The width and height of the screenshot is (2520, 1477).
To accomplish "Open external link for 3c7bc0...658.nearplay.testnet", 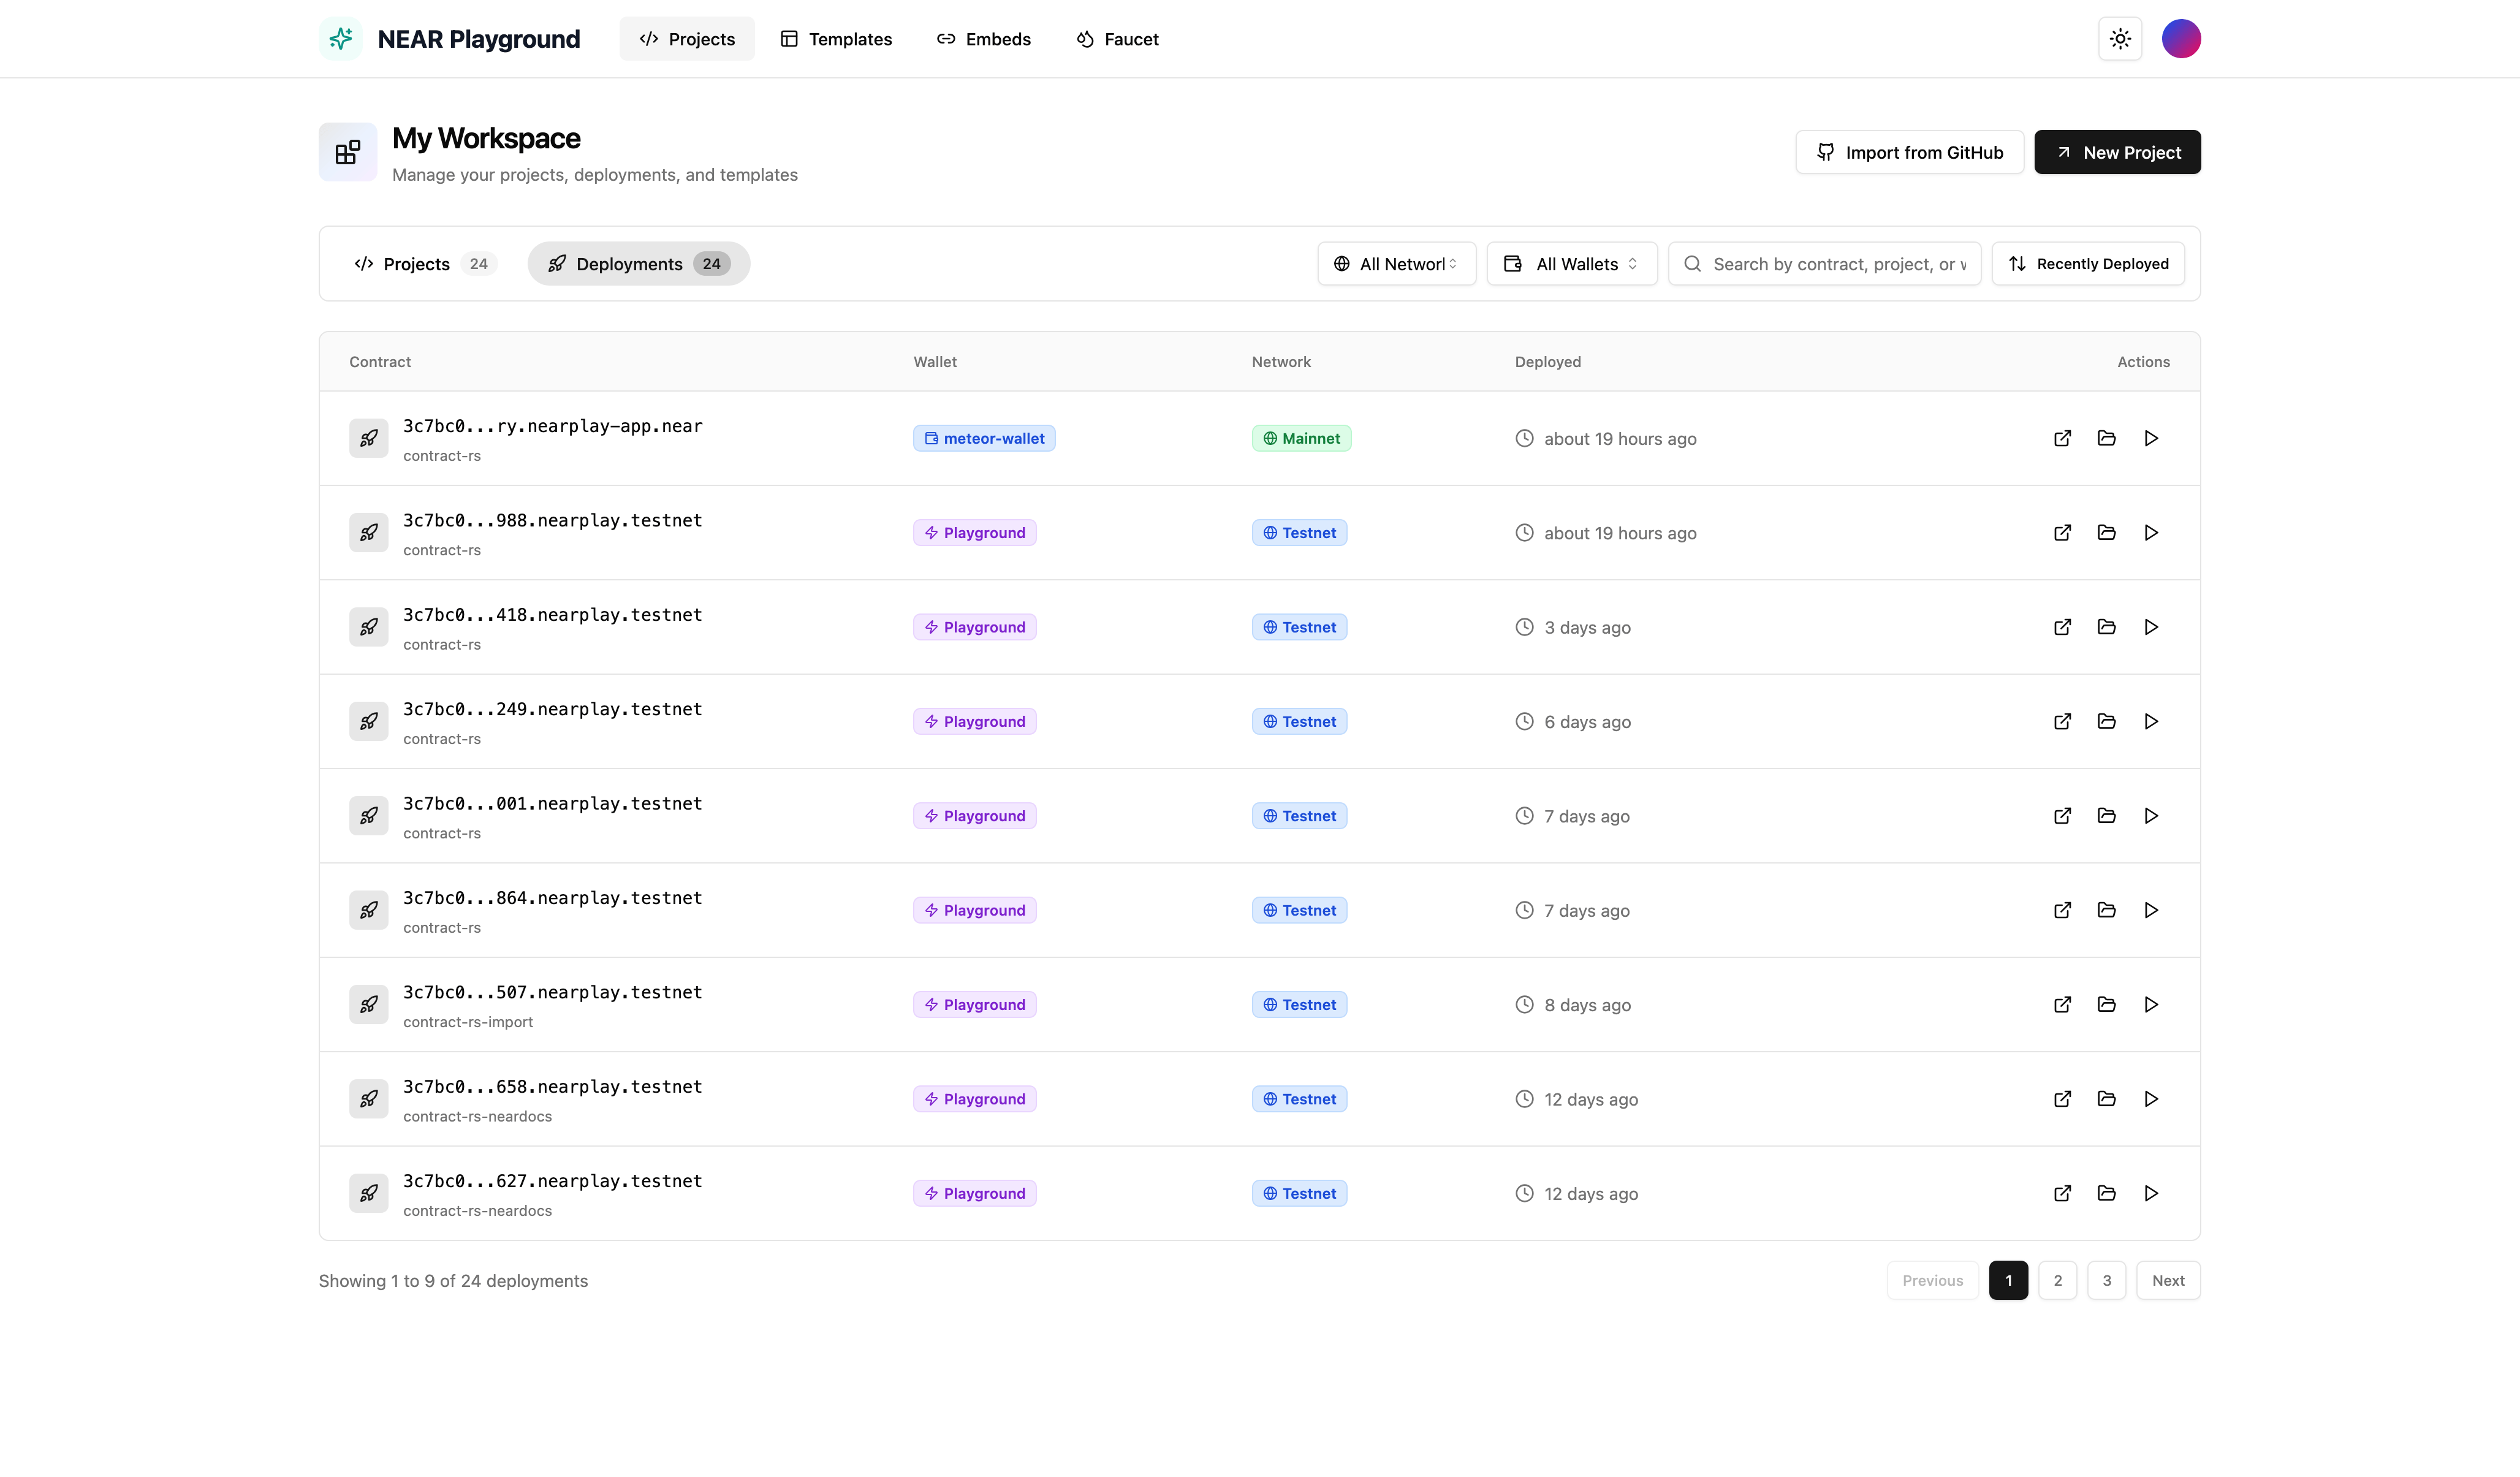I will pyautogui.click(x=2062, y=1099).
